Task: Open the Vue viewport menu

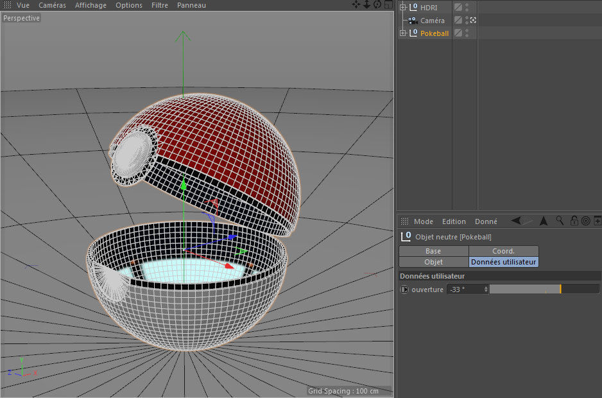Action: pos(23,5)
